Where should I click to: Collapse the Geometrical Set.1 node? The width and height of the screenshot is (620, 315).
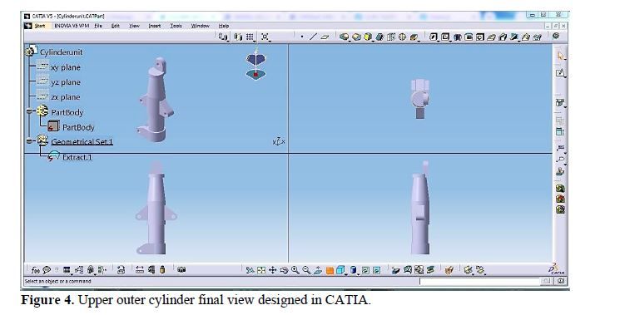tap(29, 141)
